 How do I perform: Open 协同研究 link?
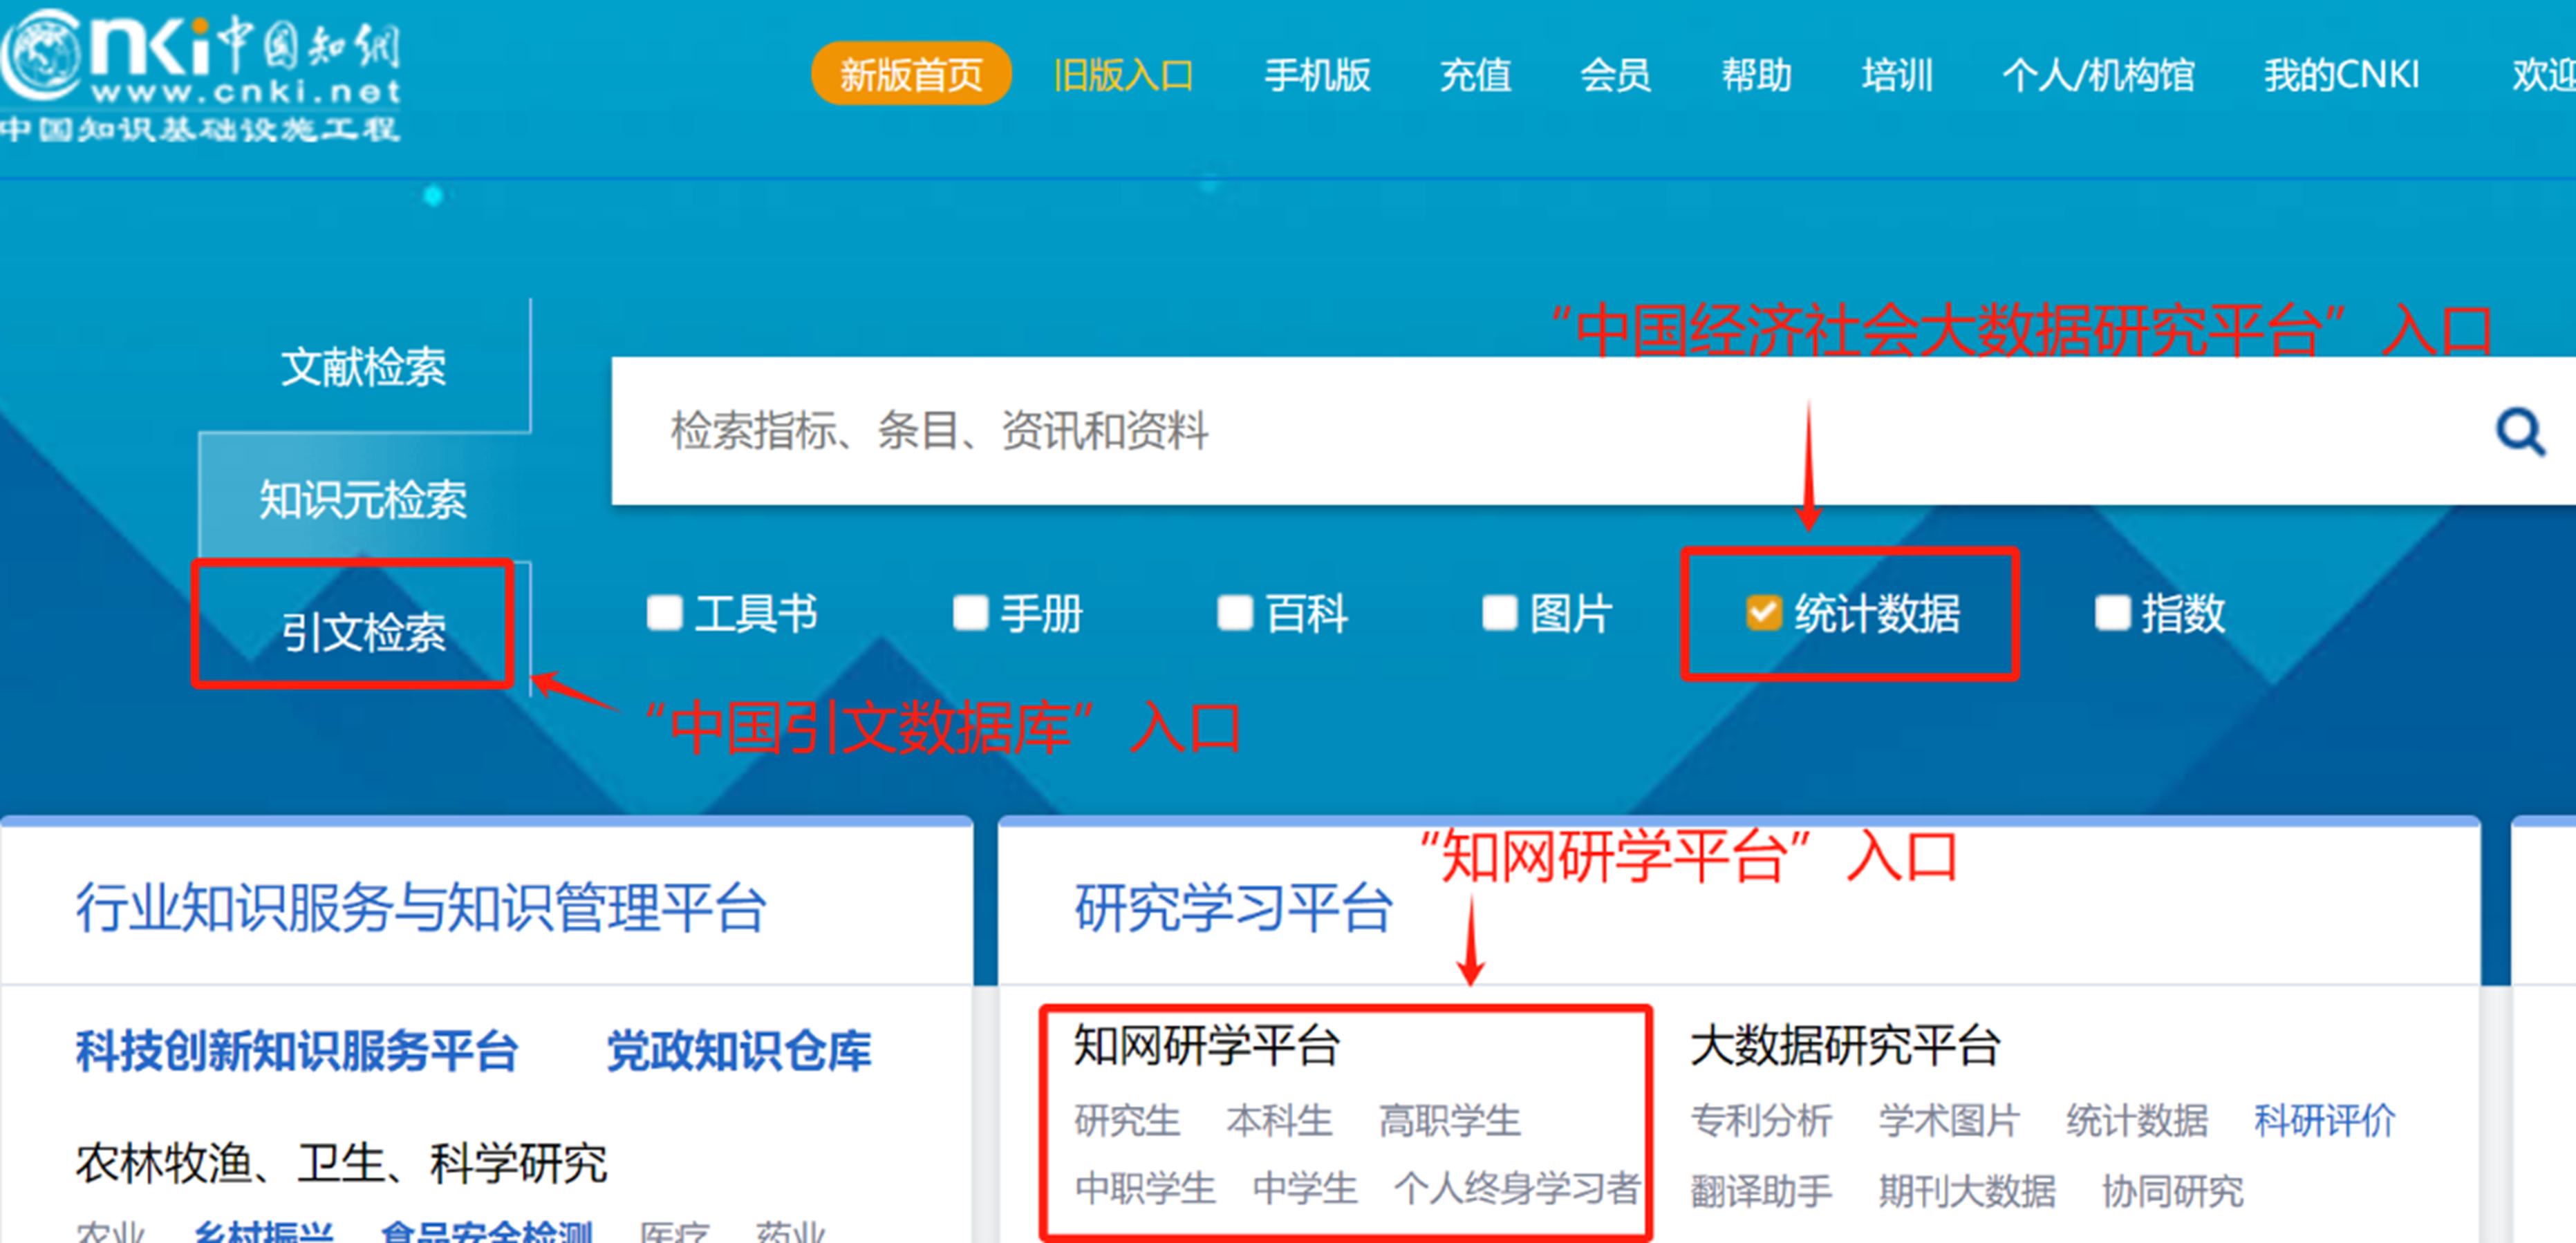coord(2173,1191)
